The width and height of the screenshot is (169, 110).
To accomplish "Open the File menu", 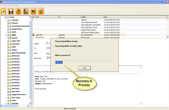I will click(x=2, y=5).
